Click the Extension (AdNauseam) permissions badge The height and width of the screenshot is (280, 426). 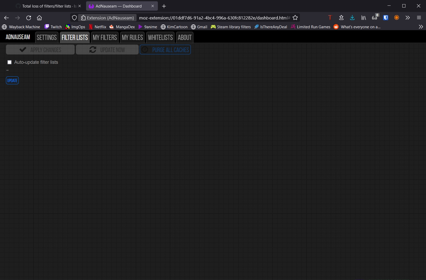coord(107,18)
